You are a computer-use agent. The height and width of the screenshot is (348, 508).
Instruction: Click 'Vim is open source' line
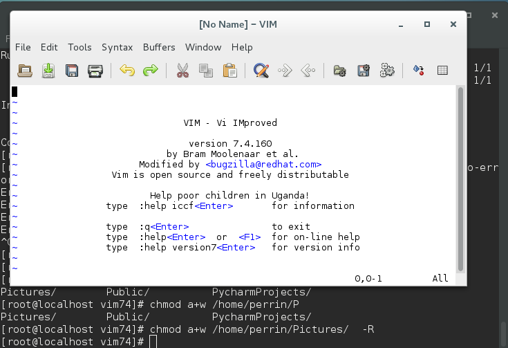point(230,175)
